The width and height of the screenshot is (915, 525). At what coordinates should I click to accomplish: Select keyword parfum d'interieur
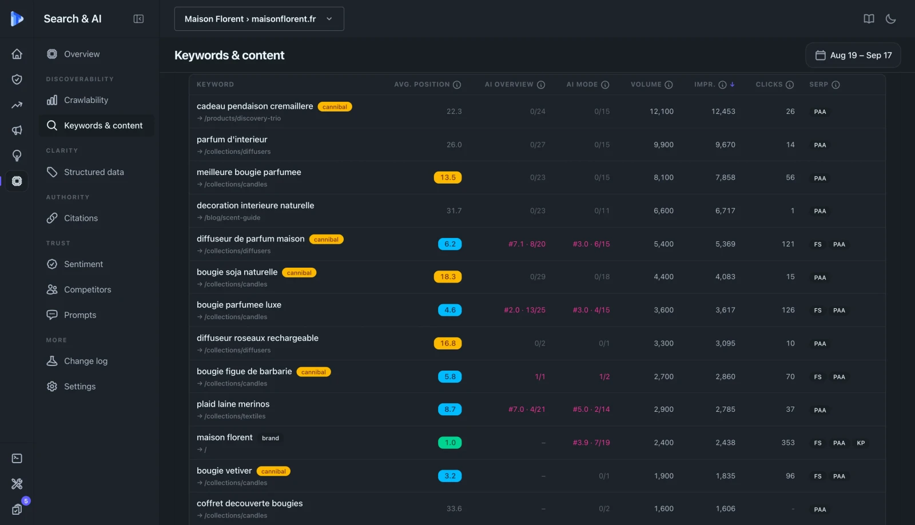click(232, 140)
